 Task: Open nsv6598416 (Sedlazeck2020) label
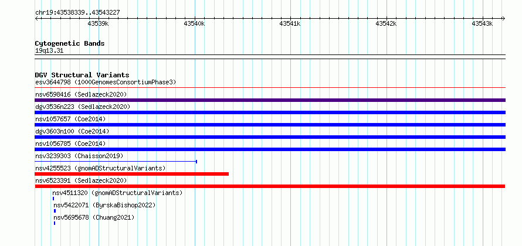81,94
